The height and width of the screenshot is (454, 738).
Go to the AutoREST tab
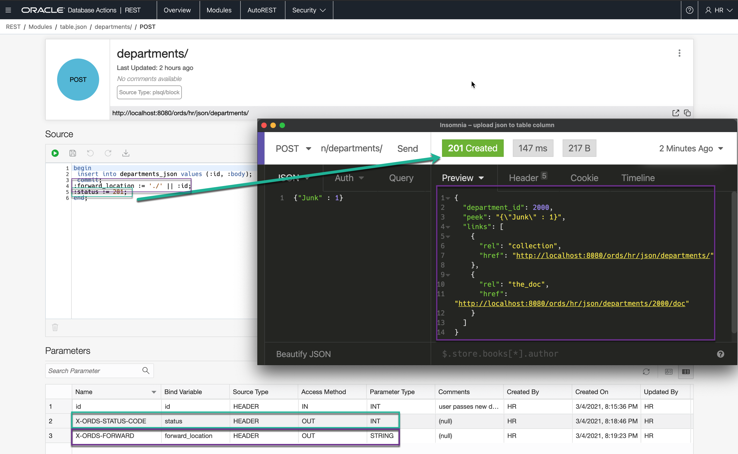(262, 10)
